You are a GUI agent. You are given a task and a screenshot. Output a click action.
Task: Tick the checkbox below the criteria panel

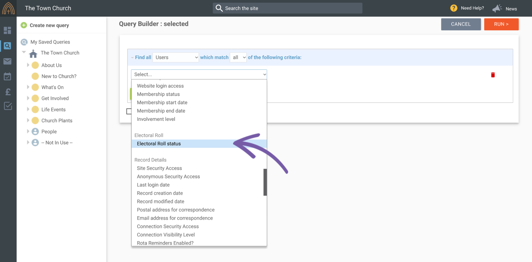point(129,111)
